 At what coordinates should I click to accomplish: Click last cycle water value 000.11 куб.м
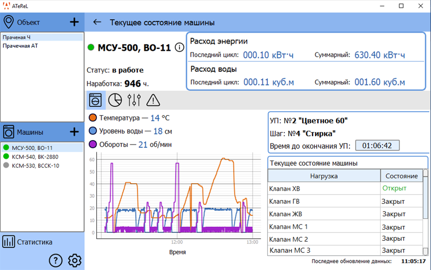click(x=268, y=82)
